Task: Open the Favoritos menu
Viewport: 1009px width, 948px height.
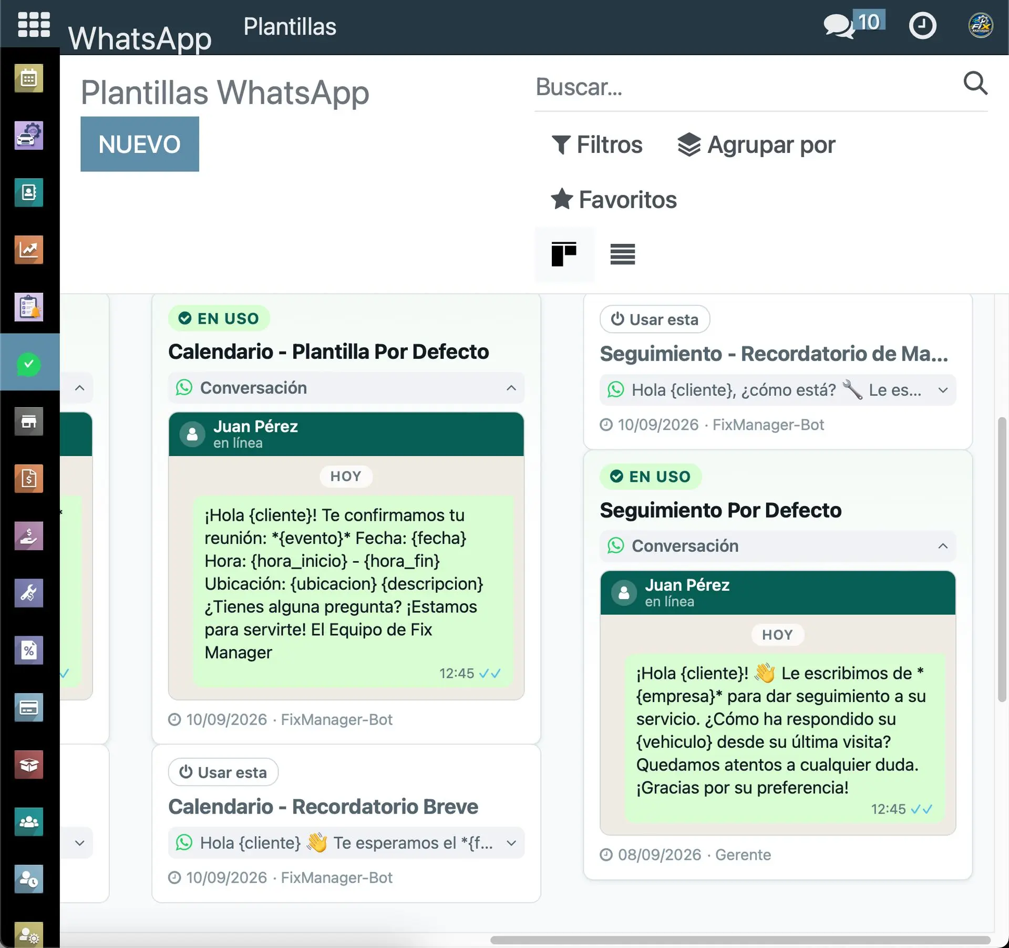Action: (614, 200)
